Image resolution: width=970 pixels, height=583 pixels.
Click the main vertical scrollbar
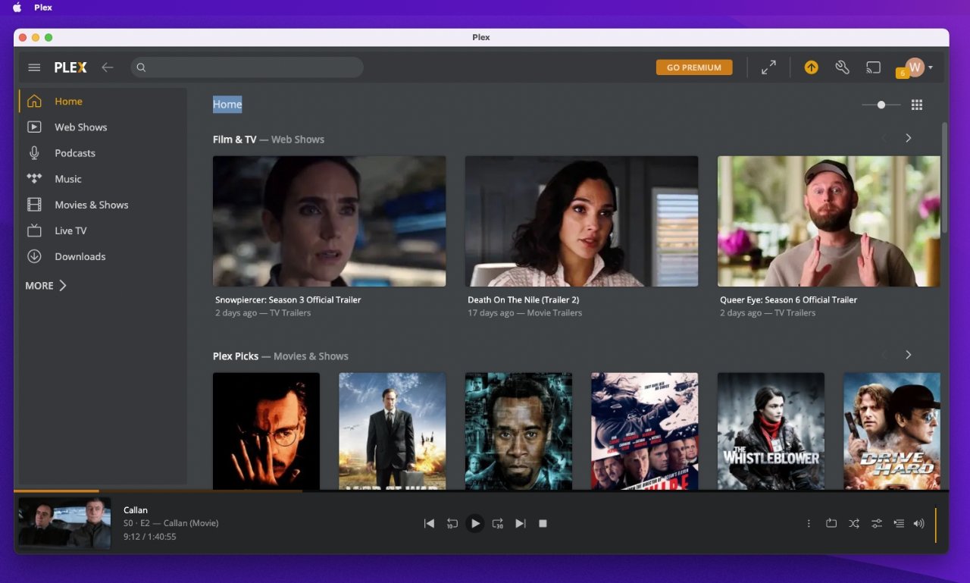click(x=944, y=178)
